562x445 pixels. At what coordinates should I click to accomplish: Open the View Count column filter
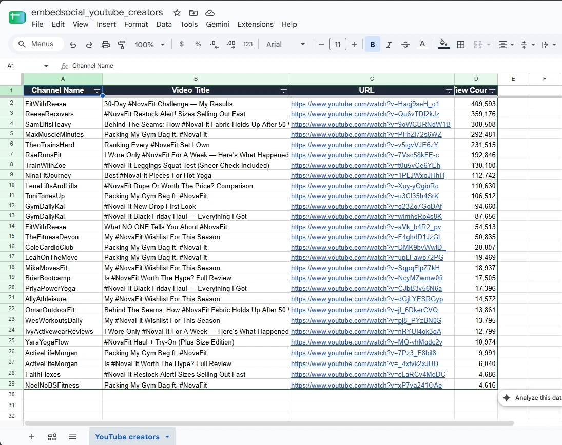coord(492,91)
